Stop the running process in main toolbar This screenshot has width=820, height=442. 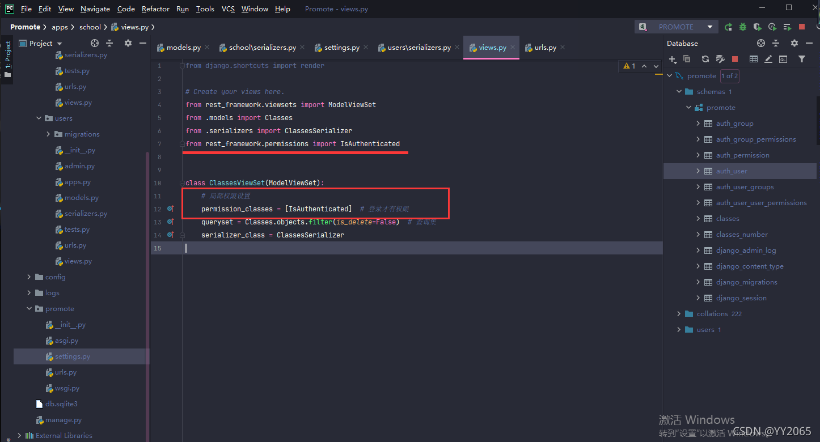click(802, 27)
